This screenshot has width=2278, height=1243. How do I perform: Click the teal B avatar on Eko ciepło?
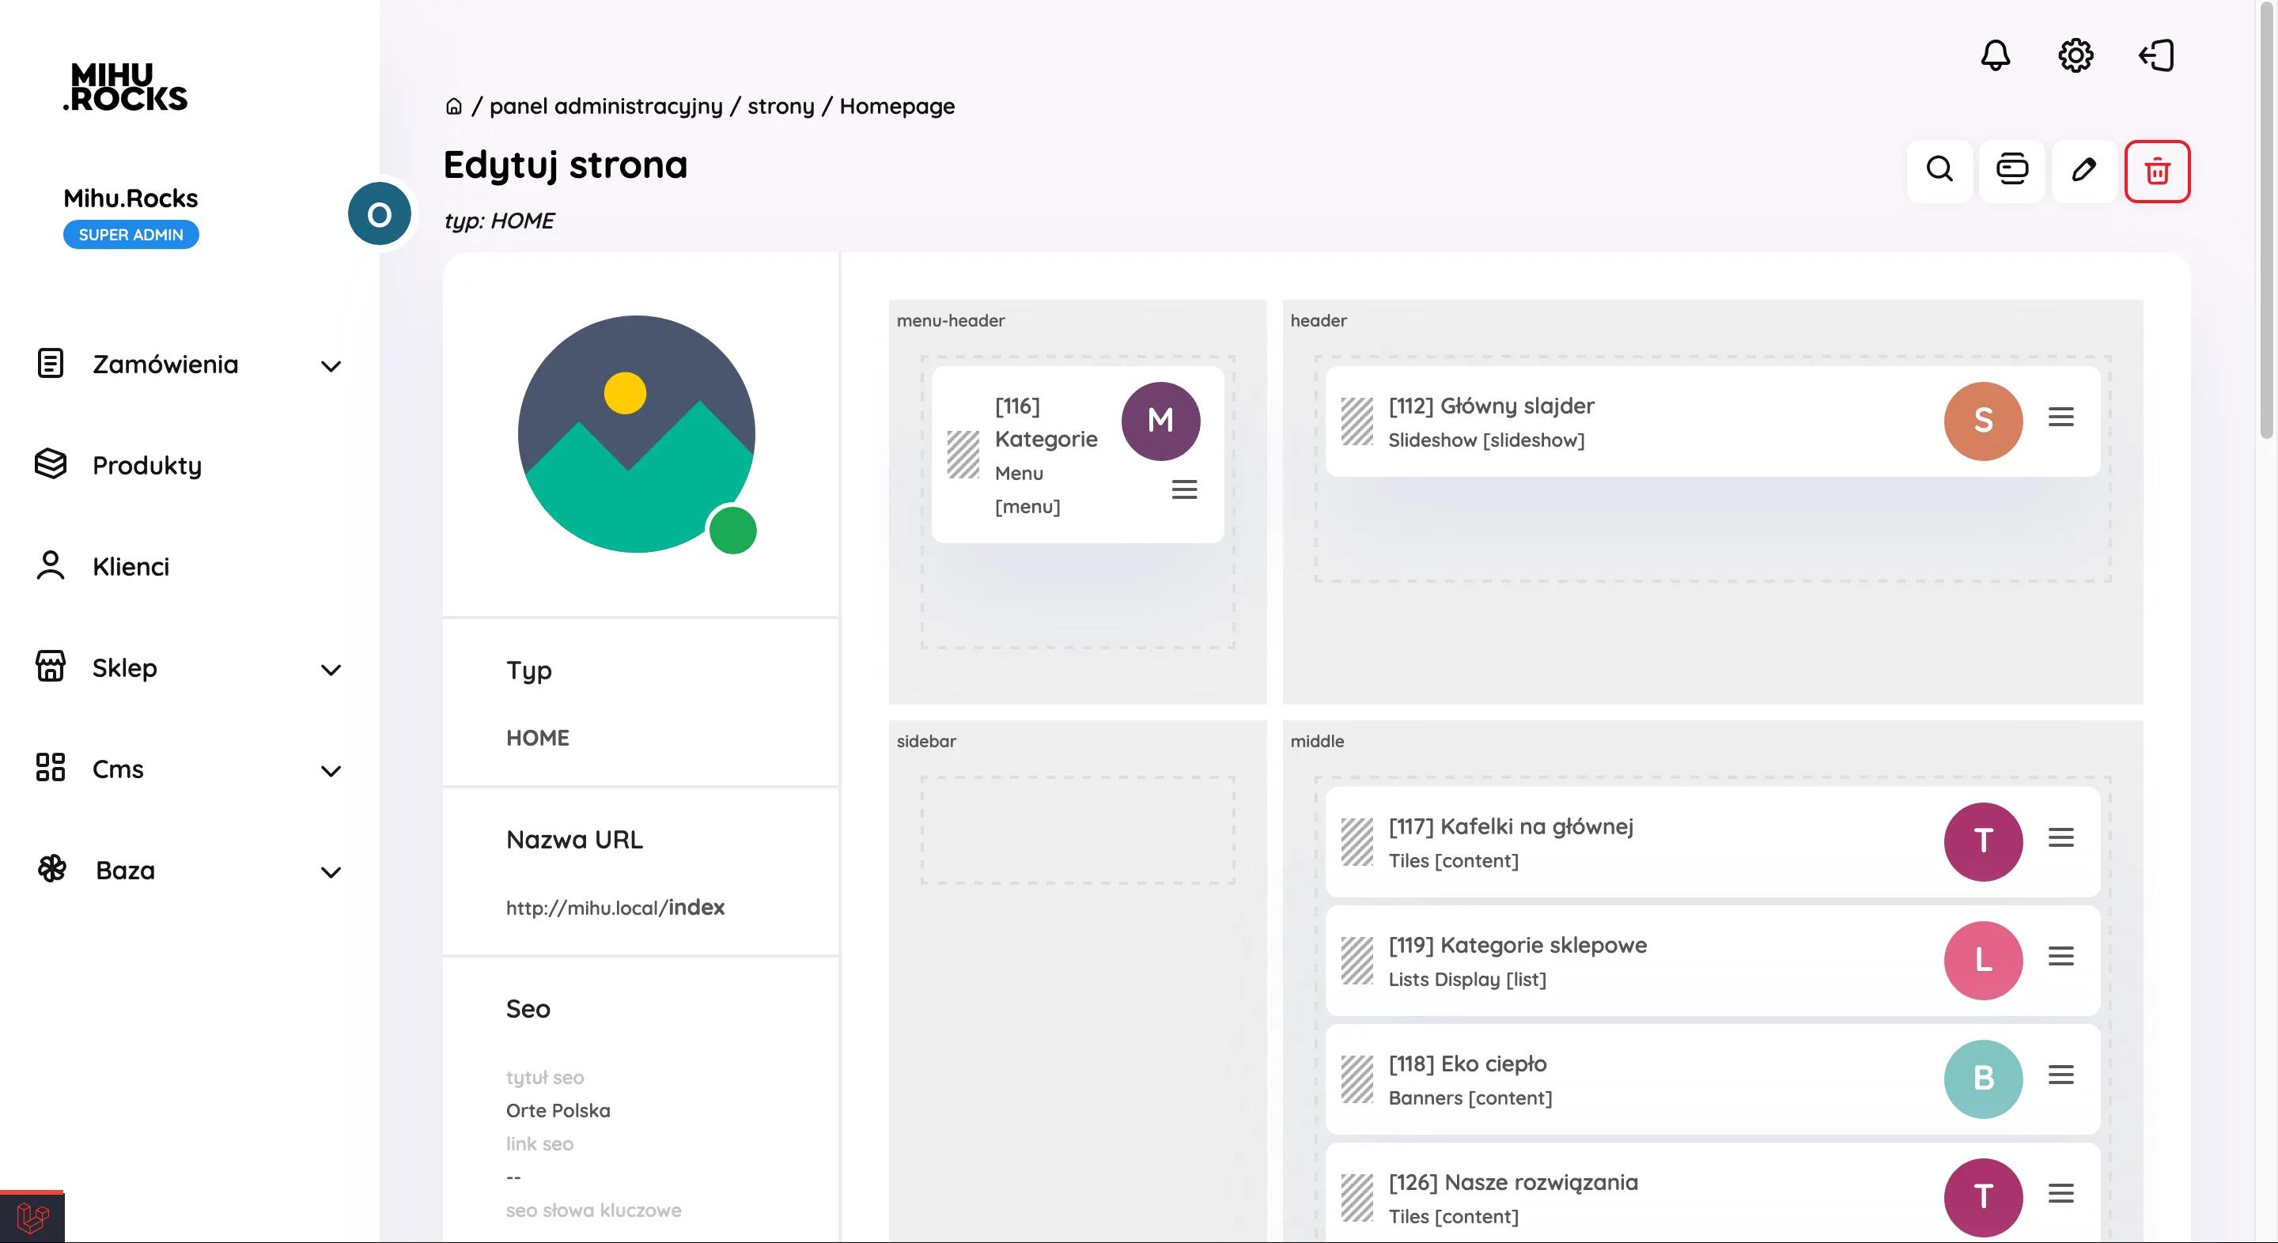[1983, 1079]
